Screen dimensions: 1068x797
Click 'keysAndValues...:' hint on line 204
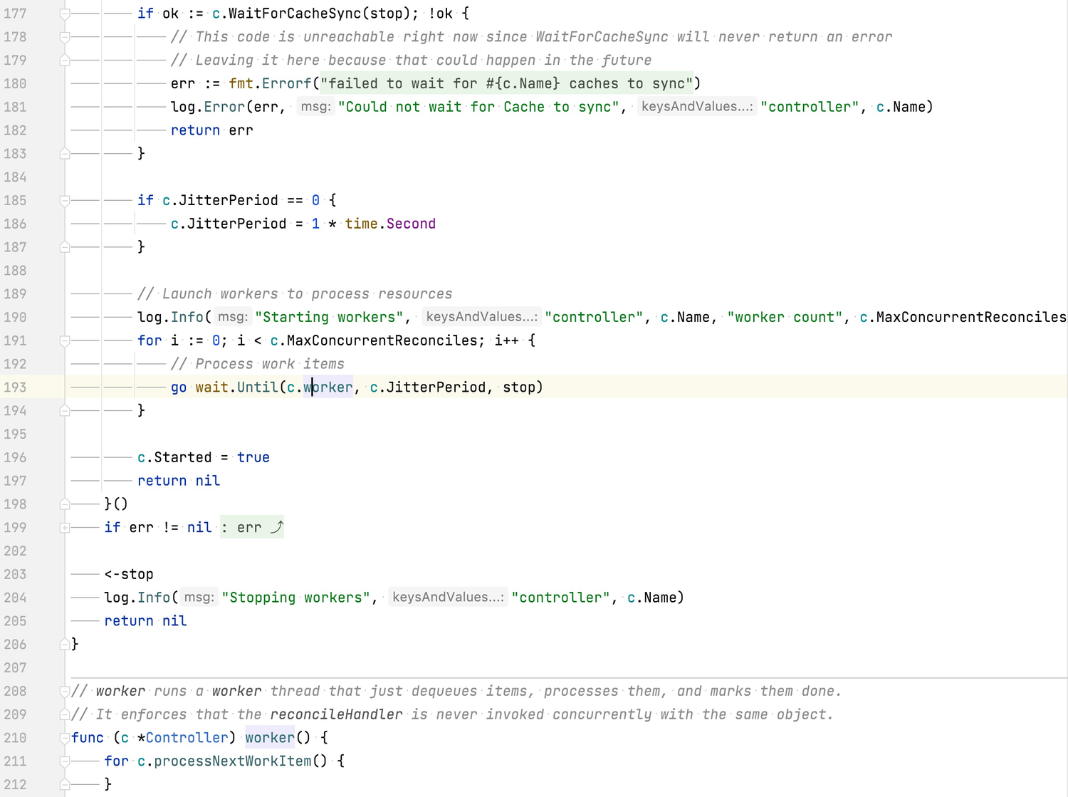[448, 597]
